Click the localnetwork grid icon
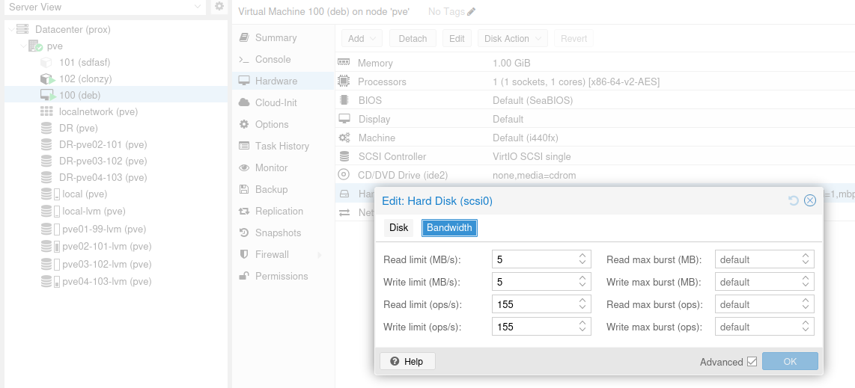Viewport: 855px width, 388px height. (46, 111)
